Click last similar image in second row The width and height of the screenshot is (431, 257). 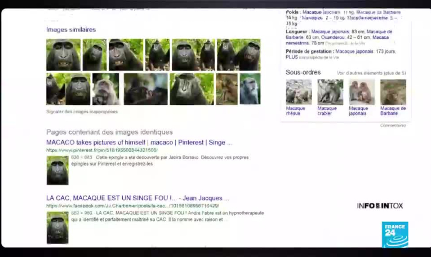(250, 89)
